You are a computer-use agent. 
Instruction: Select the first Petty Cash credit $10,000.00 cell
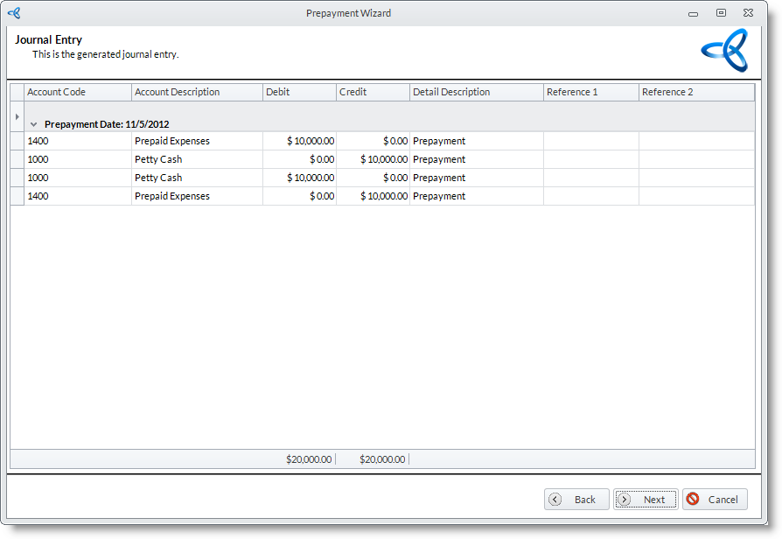click(373, 159)
